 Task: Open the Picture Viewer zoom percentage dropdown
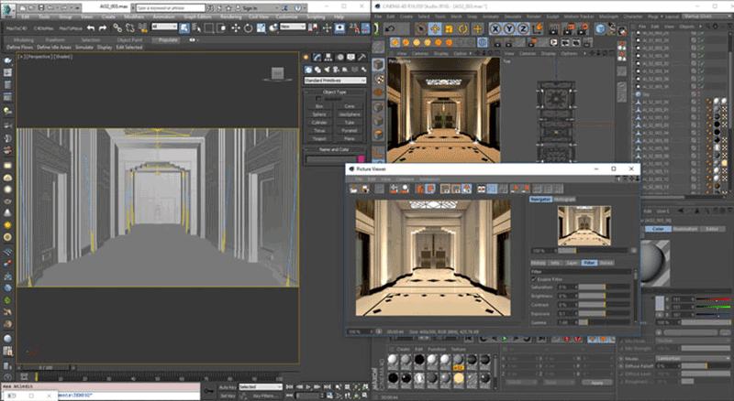[x=361, y=331]
